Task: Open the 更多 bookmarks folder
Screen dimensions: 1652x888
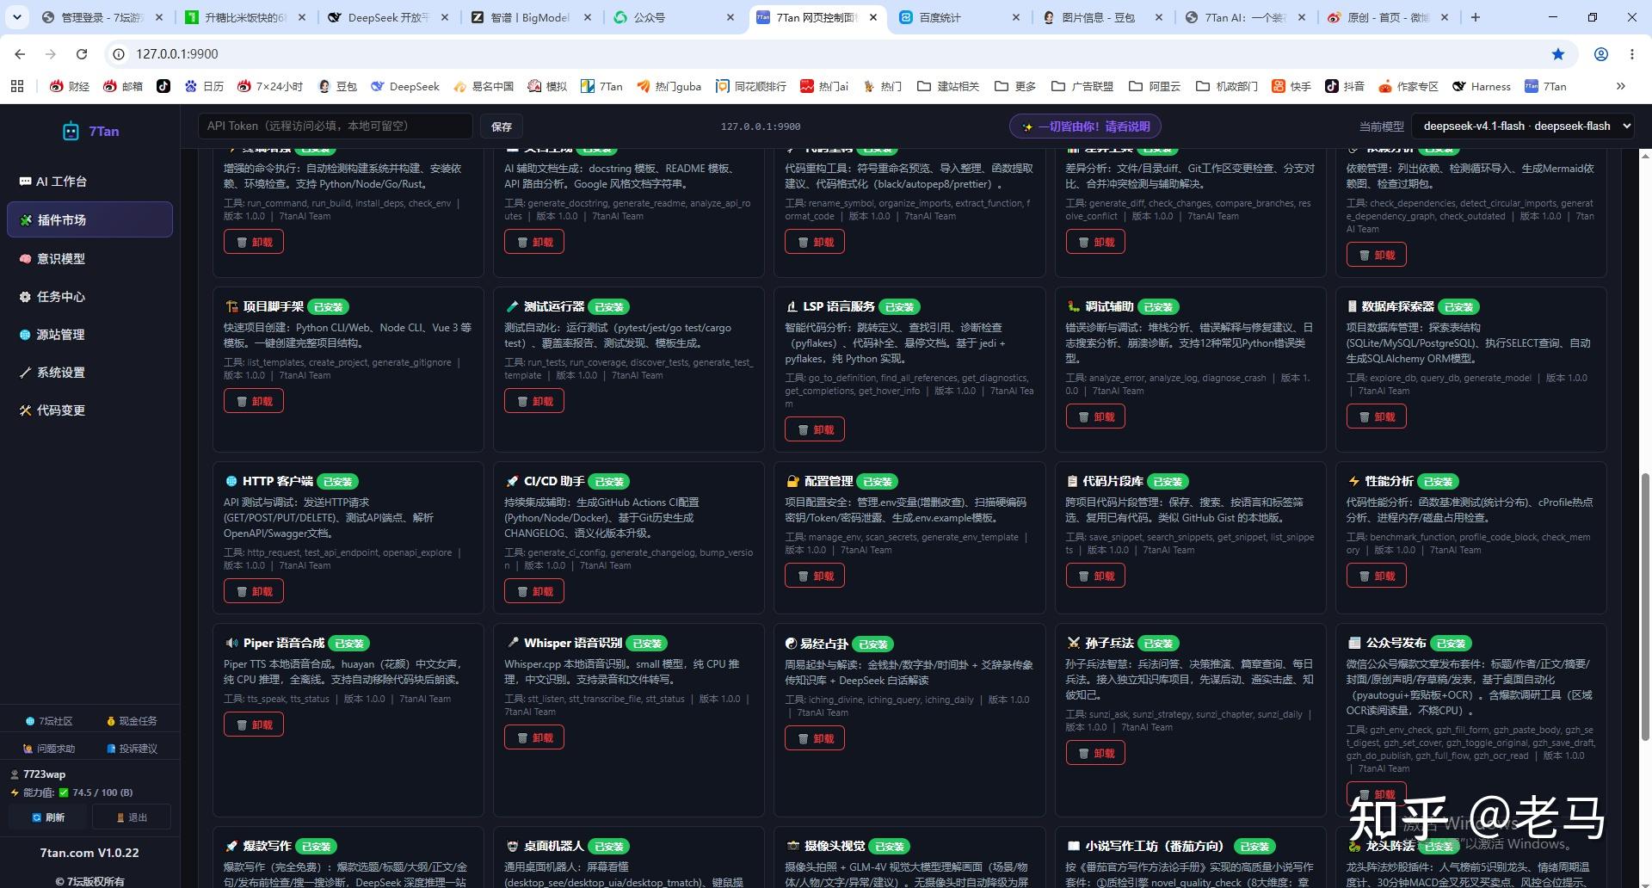Action: (x=1015, y=86)
